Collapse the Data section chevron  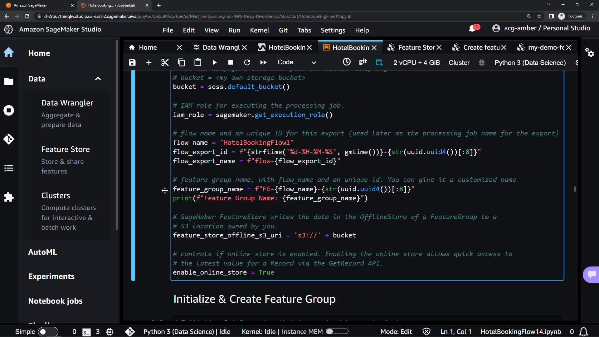98,79
